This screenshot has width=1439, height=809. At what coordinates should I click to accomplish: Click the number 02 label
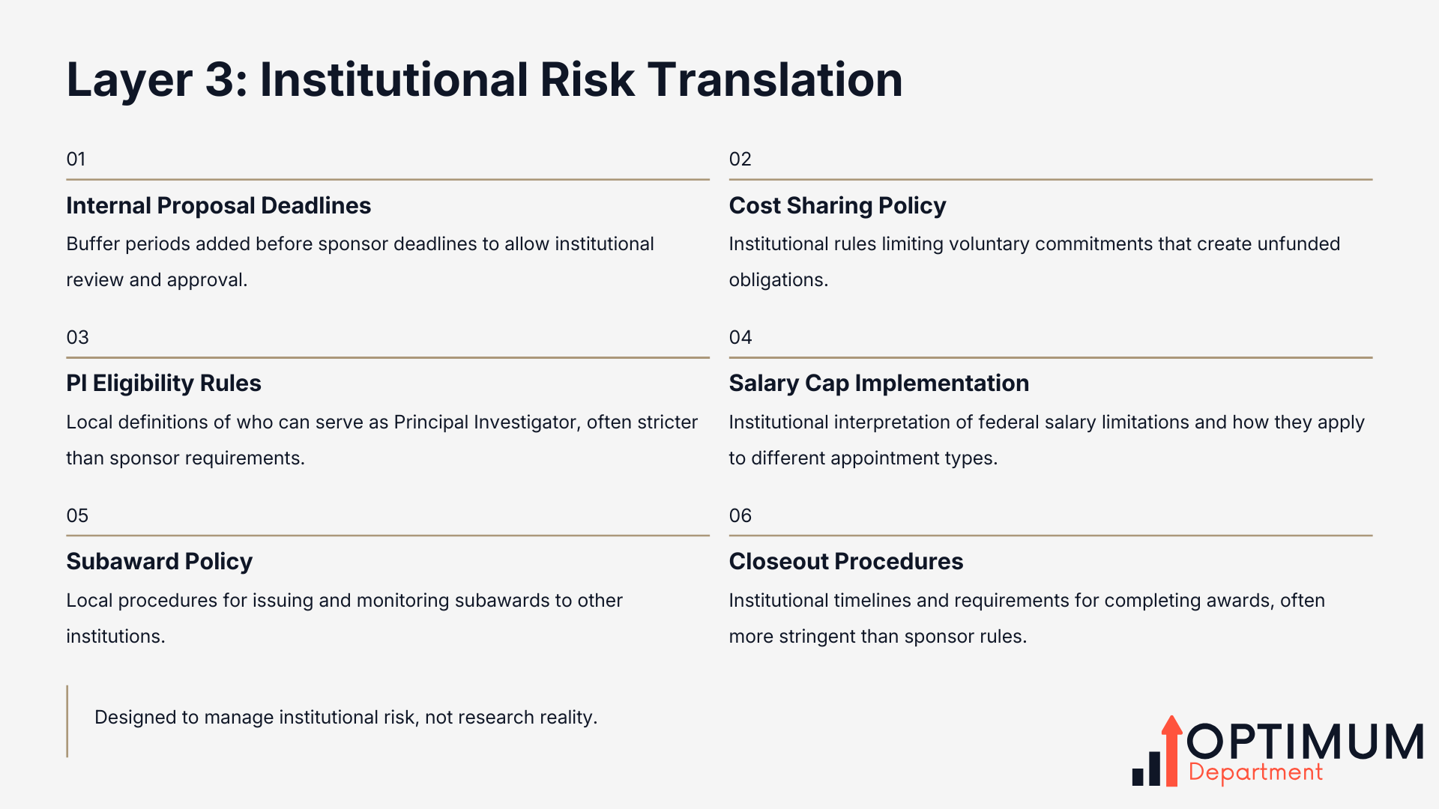click(x=740, y=159)
